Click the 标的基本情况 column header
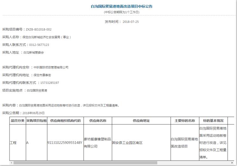 tap(213, 121)
